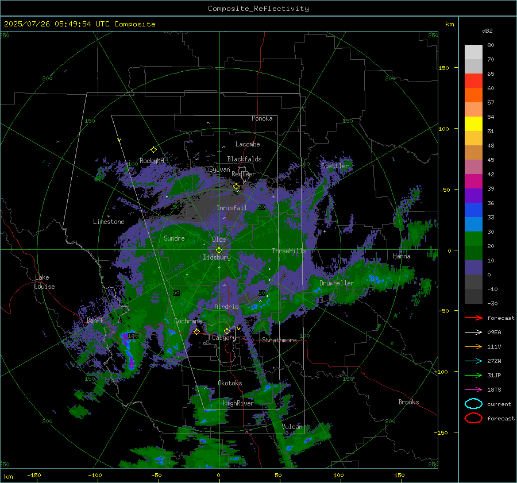Click the cyan 'current' ellipse in the legend

(473, 404)
